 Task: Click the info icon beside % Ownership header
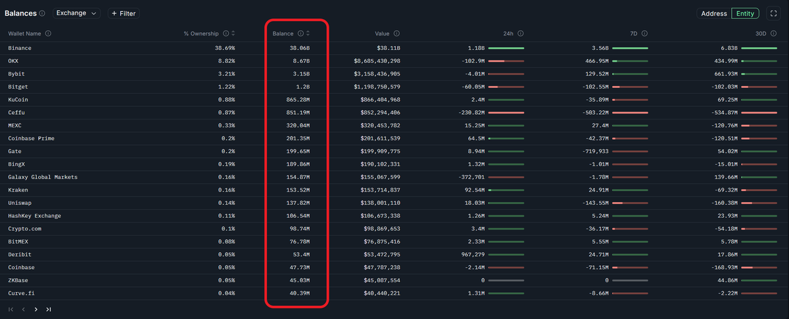point(226,33)
